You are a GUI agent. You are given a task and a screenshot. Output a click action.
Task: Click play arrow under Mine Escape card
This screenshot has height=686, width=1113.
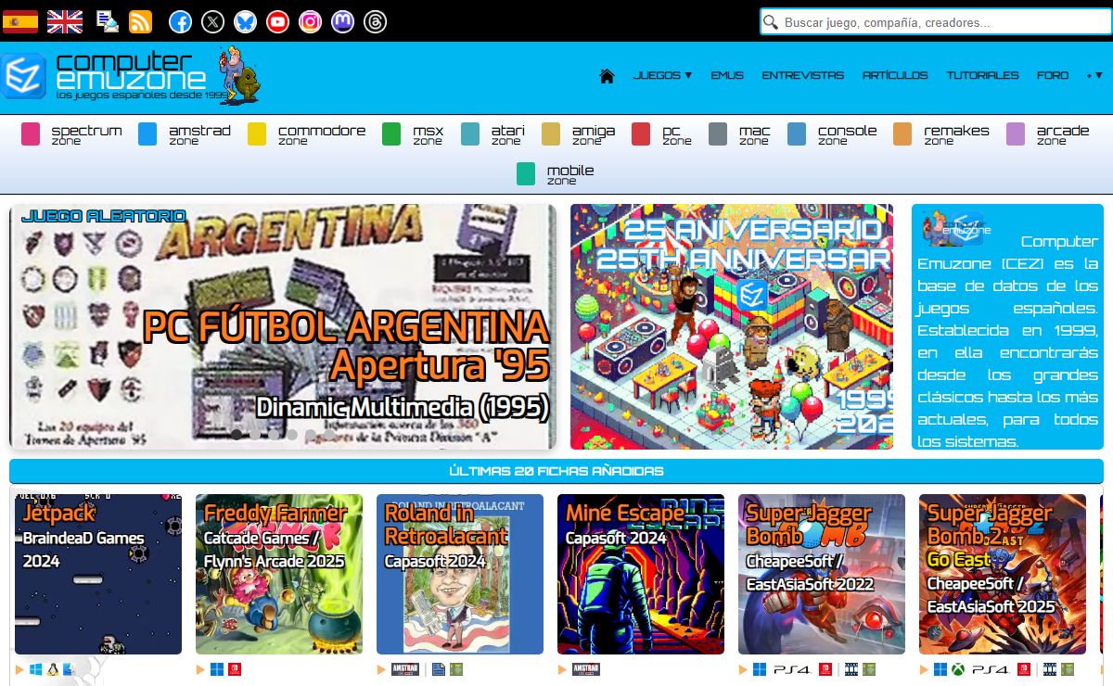[x=562, y=668]
